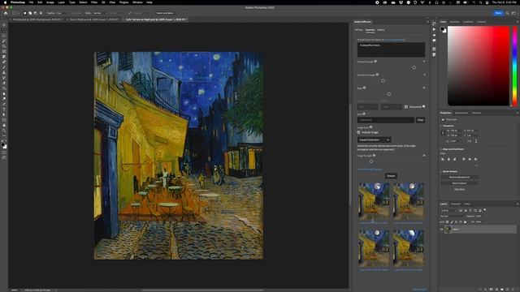Open the Plugins menu
This screenshot has height=292, width=520.
123,2
